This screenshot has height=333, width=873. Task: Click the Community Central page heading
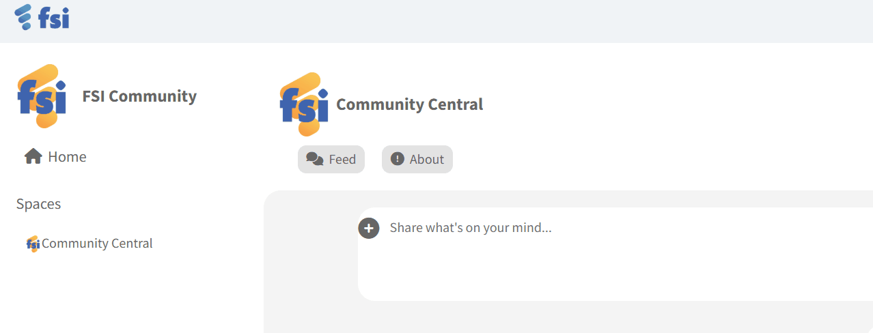pyautogui.click(x=409, y=104)
